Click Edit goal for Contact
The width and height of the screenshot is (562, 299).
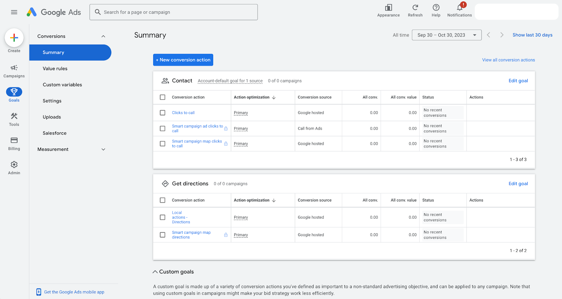518,81
